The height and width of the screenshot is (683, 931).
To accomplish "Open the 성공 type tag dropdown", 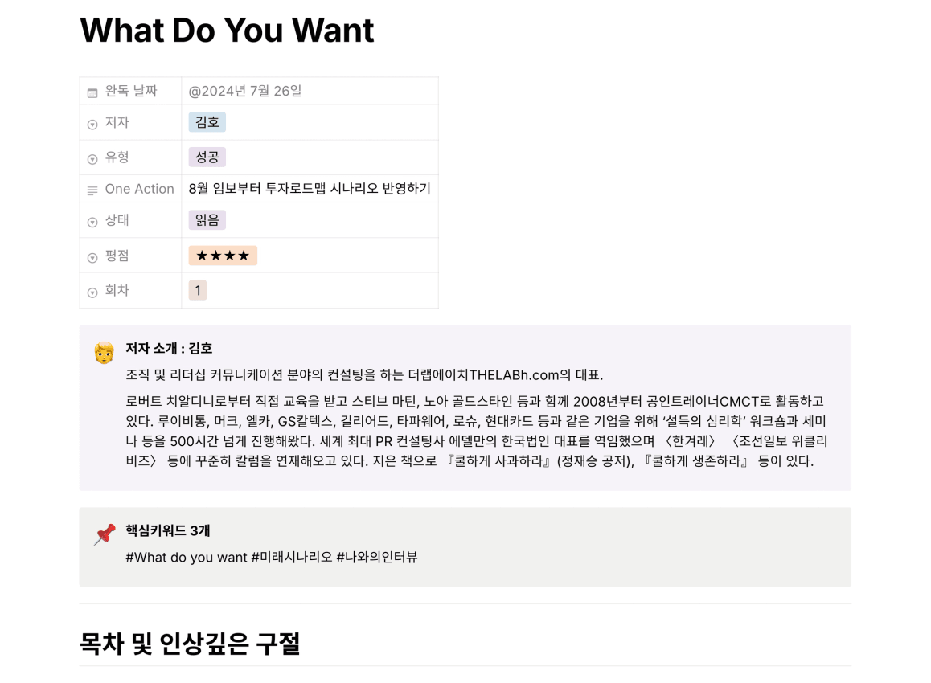I will [207, 157].
